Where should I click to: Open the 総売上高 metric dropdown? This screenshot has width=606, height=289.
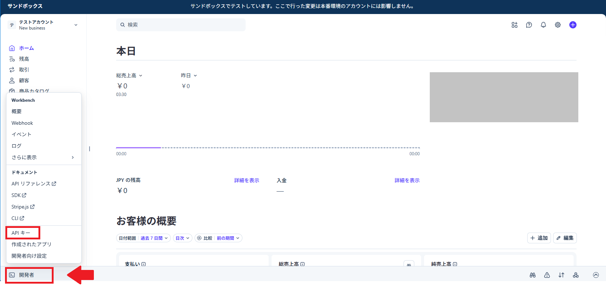click(x=129, y=75)
